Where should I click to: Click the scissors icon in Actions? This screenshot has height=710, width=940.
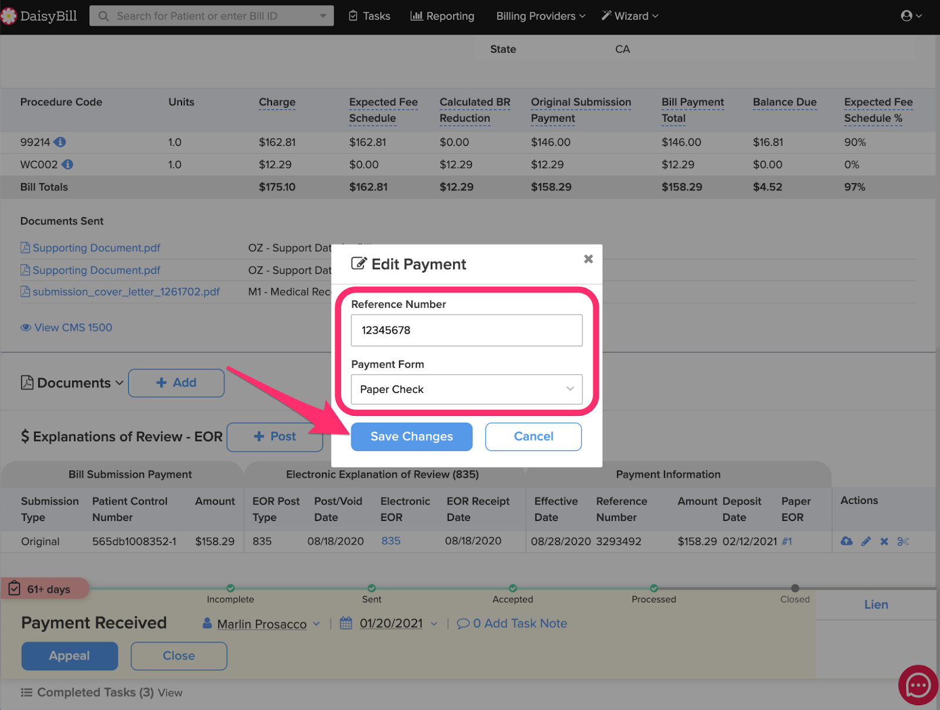[x=903, y=541]
